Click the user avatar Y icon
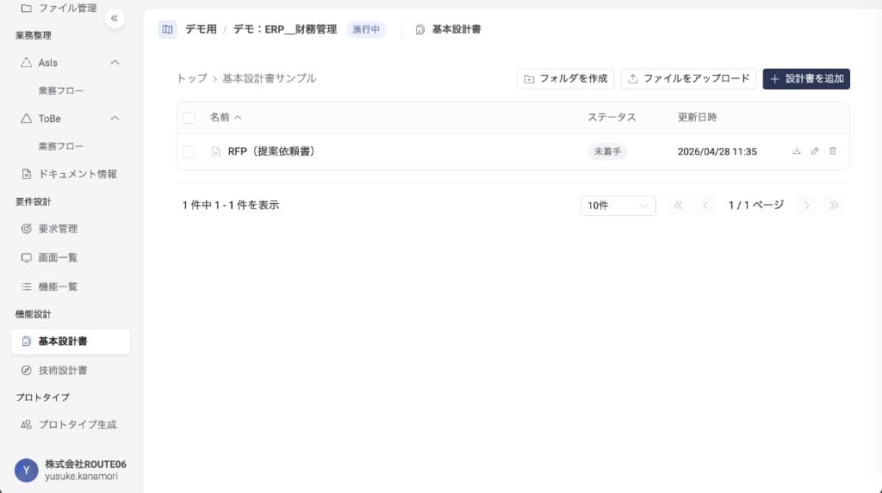Screen dimensions: 882x493 pyautogui.click(x=27, y=470)
